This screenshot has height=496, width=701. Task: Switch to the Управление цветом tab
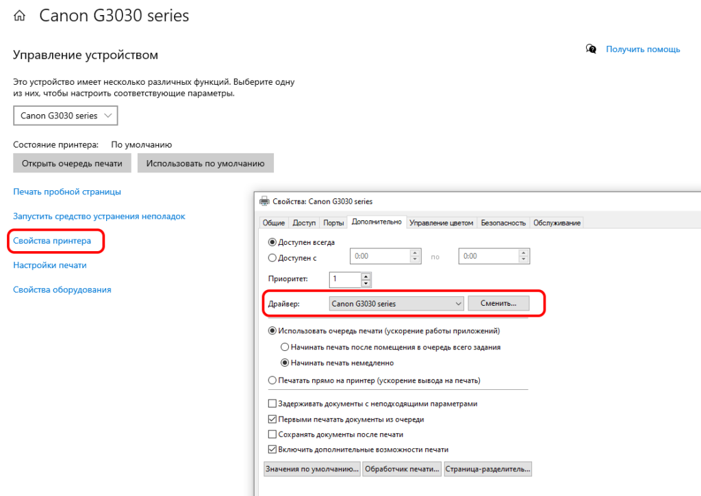(442, 223)
